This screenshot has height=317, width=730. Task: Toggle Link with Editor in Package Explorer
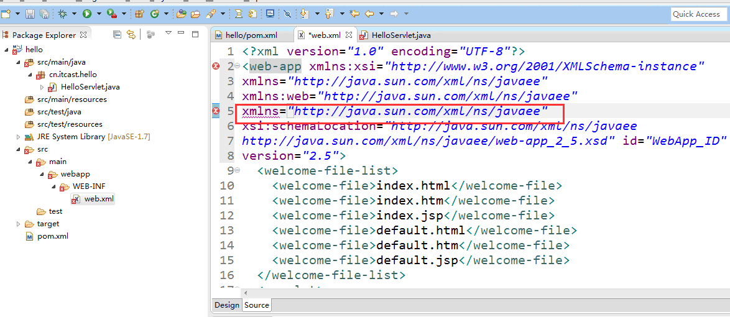(x=131, y=34)
